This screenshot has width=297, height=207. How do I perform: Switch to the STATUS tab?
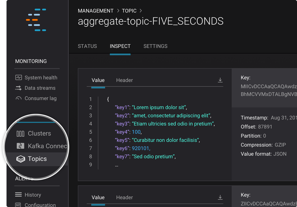coord(87,46)
